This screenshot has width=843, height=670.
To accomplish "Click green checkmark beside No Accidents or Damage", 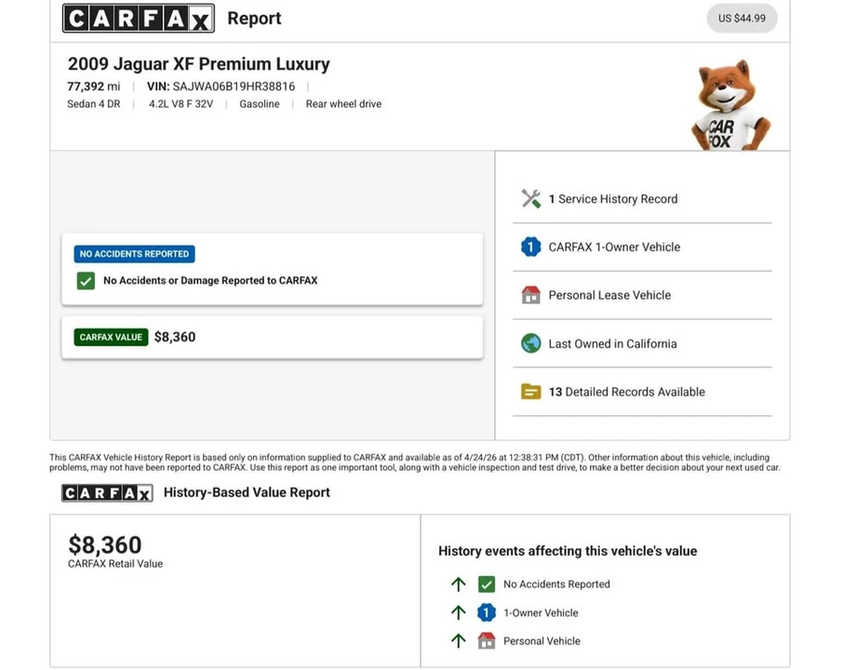I will coord(86,281).
